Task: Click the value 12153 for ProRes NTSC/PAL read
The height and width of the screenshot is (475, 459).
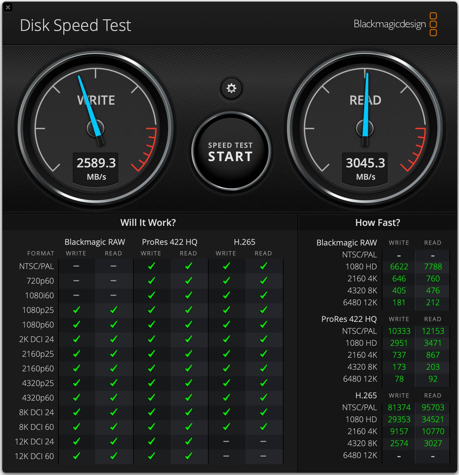Action: pos(433,331)
